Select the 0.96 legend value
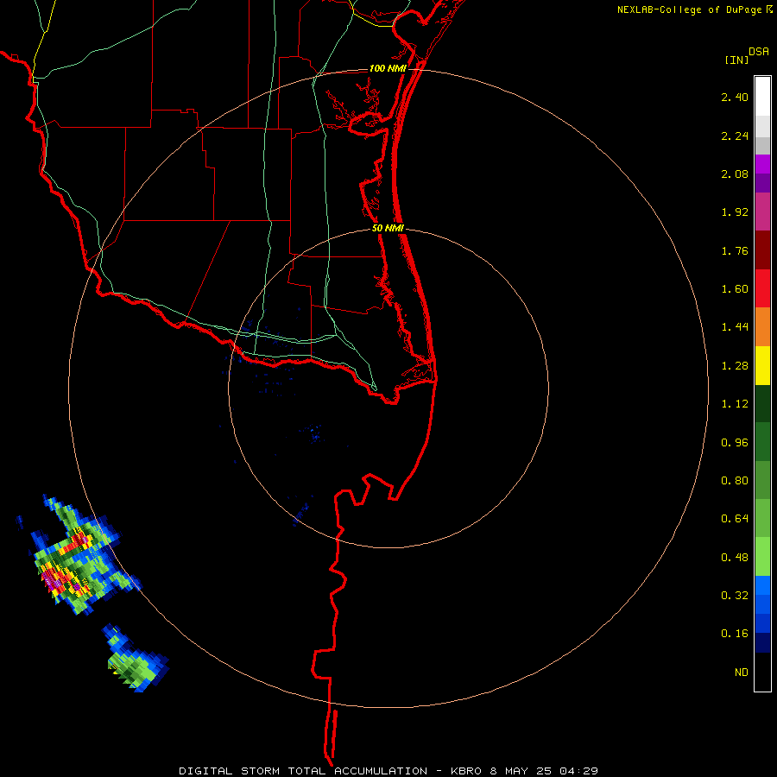 click(x=735, y=443)
